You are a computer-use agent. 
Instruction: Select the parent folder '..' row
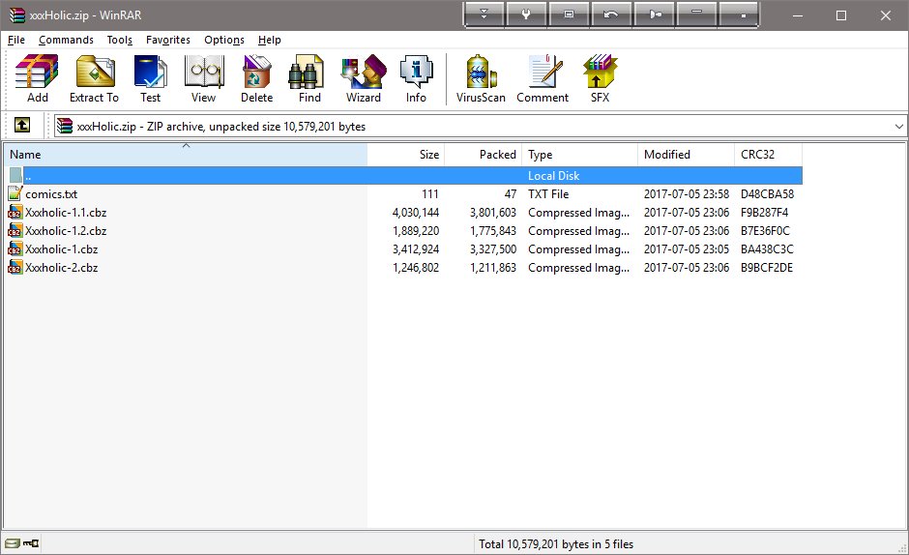click(404, 175)
